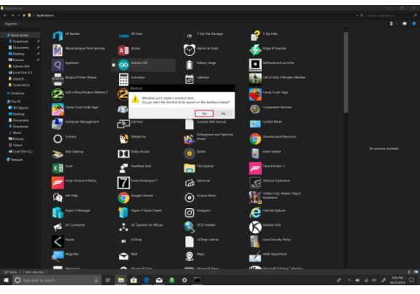Click the file list vertical scrollbar

click(346, 72)
